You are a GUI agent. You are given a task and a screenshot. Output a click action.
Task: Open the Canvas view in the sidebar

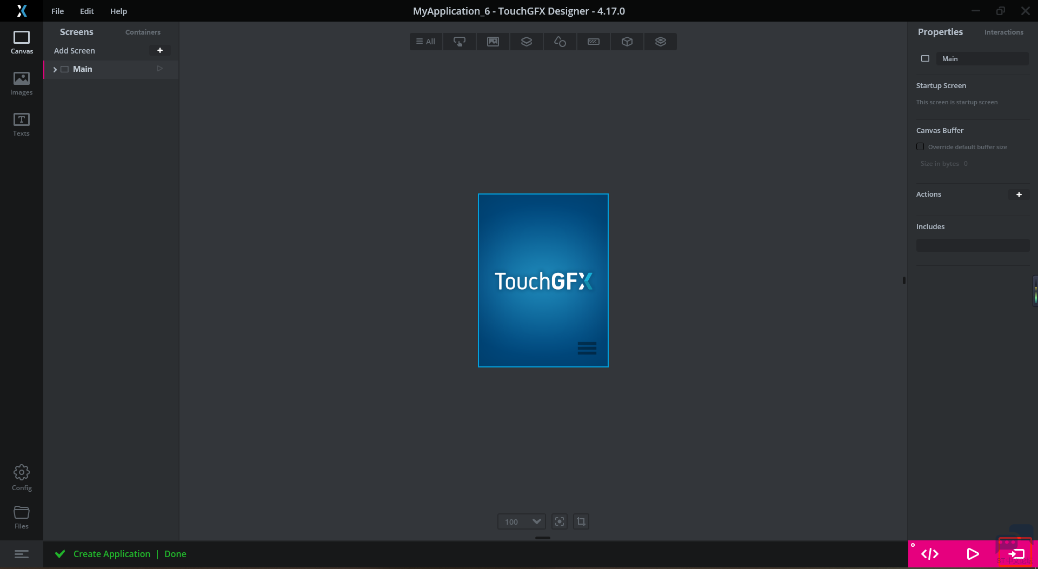(22, 43)
